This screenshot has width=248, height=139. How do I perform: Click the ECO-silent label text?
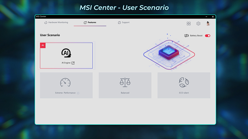[184, 93]
